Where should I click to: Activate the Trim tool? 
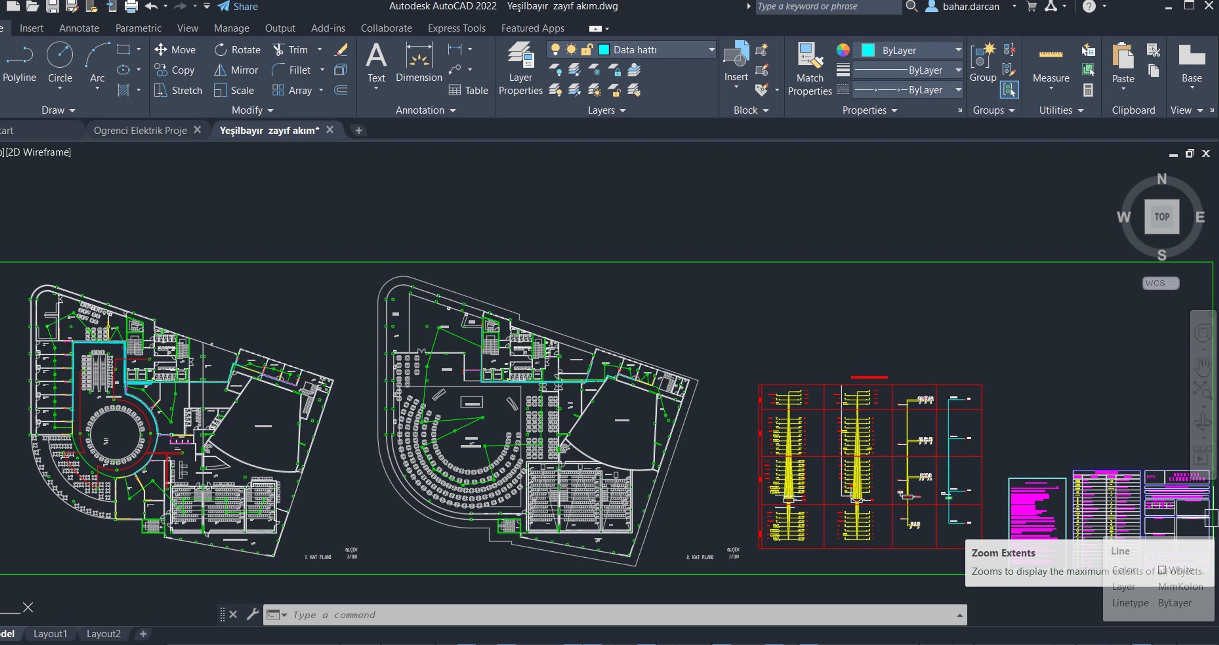[290, 50]
